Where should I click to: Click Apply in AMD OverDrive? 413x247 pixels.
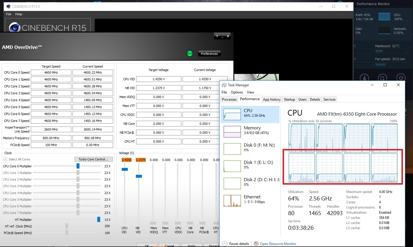point(191,245)
